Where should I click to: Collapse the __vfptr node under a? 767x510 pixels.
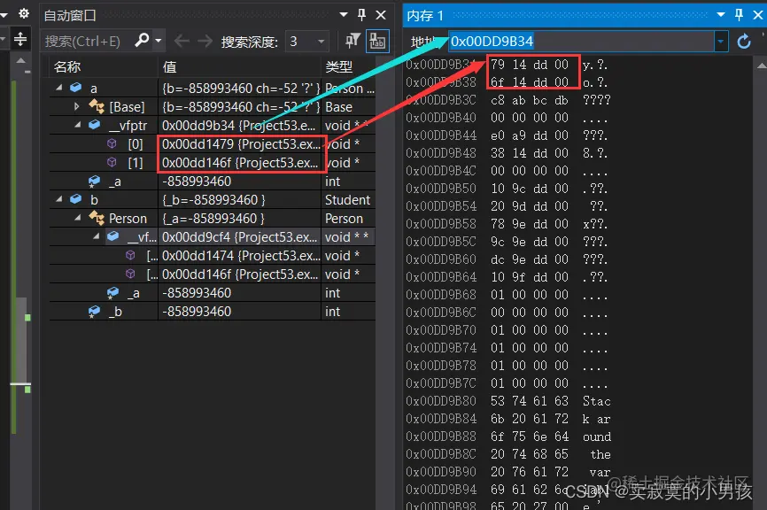[78, 125]
